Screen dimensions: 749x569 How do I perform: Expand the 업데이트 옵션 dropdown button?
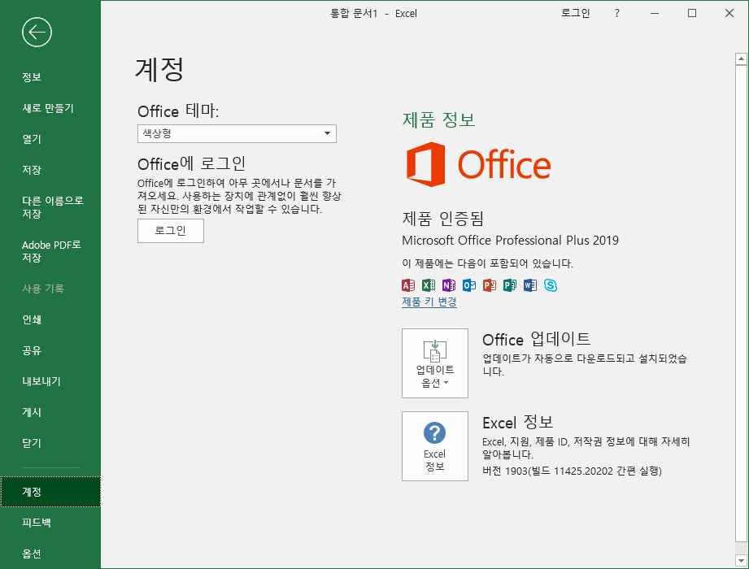[435, 363]
